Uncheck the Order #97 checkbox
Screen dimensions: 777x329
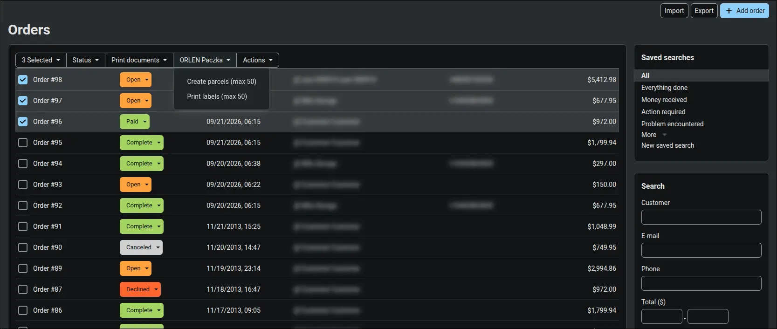point(23,101)
